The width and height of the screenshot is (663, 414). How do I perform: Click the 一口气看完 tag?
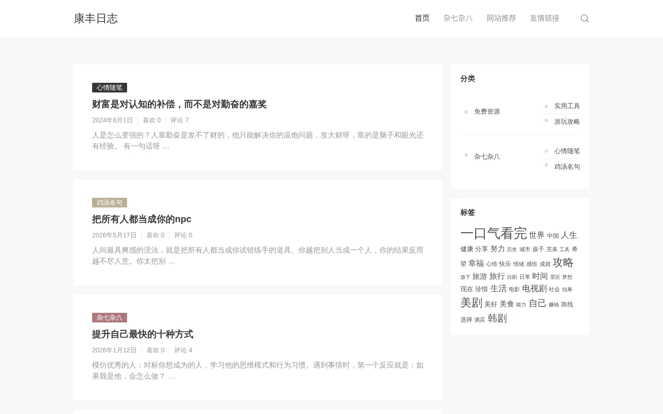494,234
